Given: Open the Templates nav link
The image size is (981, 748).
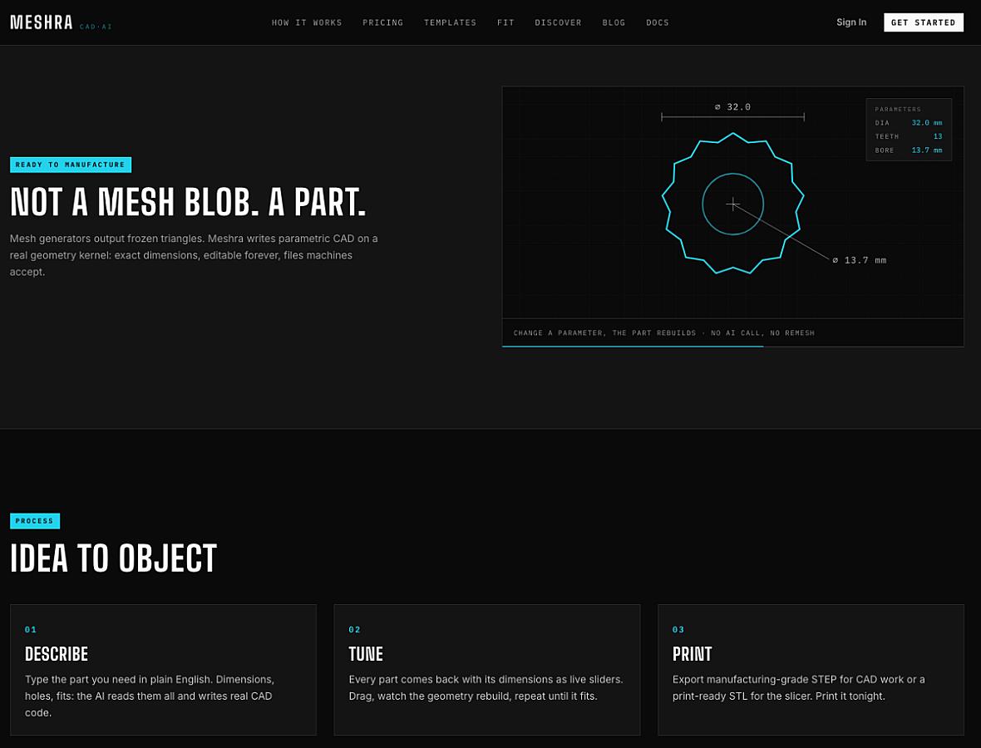Looking at the screenshot, I should (x=450, y=22).
